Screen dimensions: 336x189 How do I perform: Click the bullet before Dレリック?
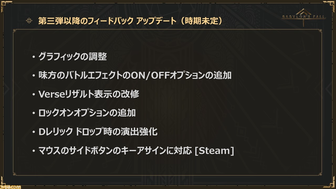click(33, 132)
